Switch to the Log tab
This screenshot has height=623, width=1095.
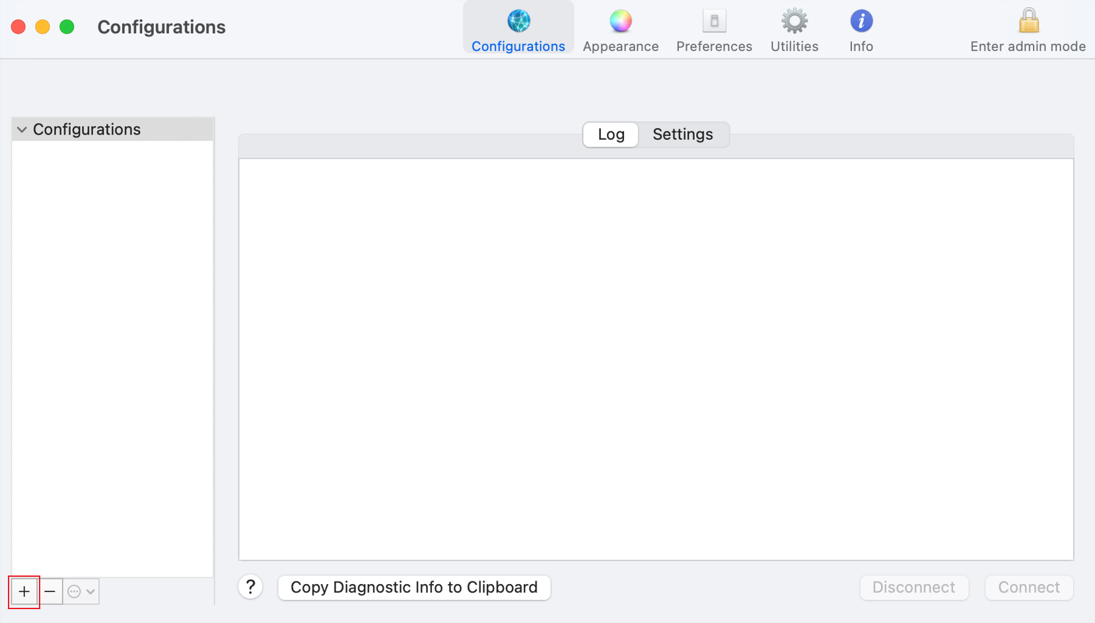point(610,134)
